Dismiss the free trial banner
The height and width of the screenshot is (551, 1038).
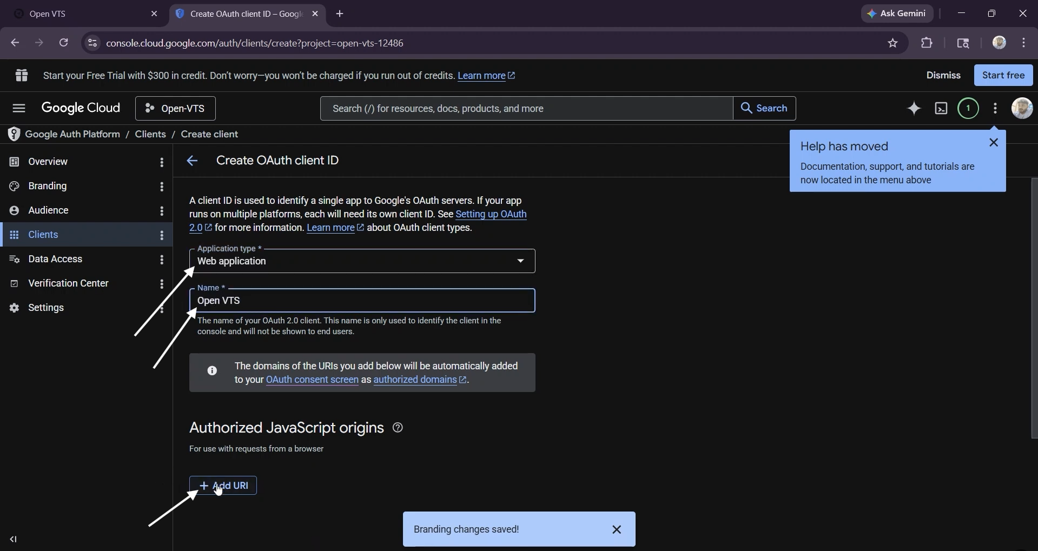943,75
